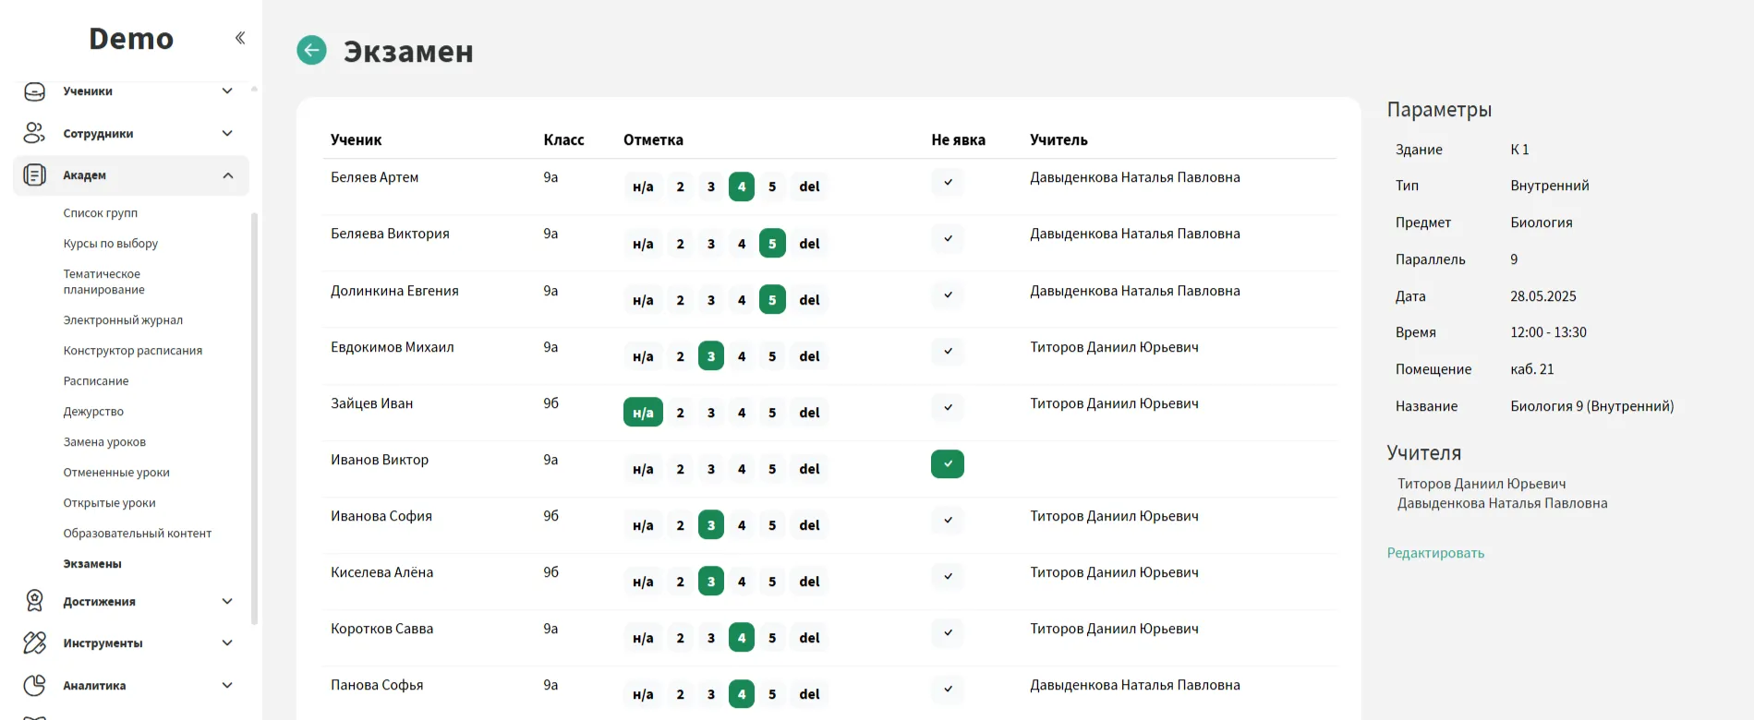Expand the Аналитика section chevron
Screen dimensions: 1754x720
click(x=227, y=685)
